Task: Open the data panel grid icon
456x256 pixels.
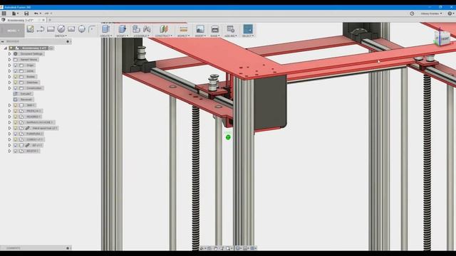Action: click(x=4, y=14)
